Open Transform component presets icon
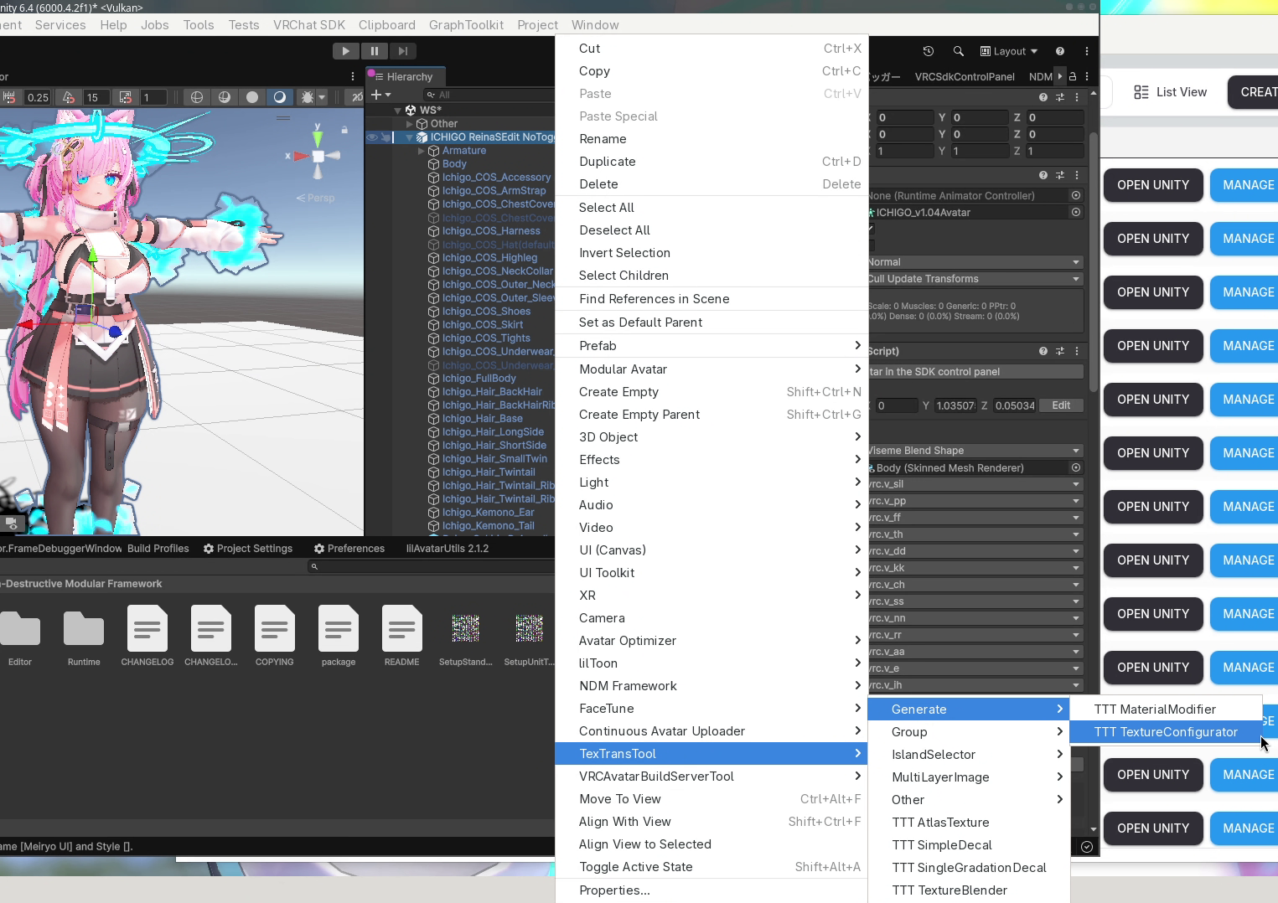Viewport: 1278px width, 903px height. pyautogui.click(x=1060, y=97)
